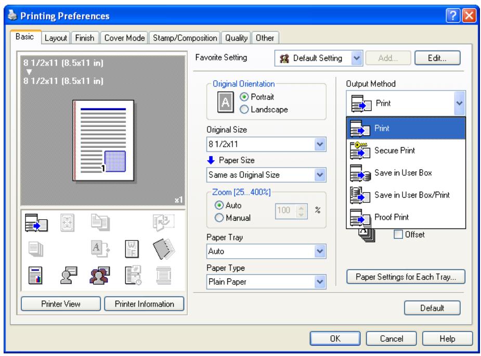Click the grayed page with four arrows icon
The width and height of the screenshot is (481, 356).
[68, 222]
